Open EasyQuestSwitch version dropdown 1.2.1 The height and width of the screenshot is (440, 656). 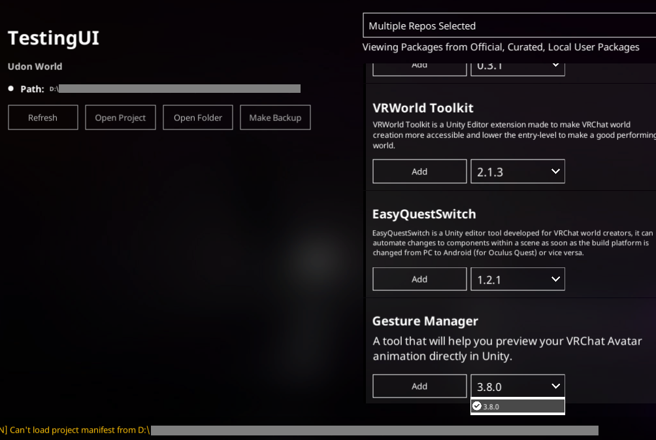[518, 279]
